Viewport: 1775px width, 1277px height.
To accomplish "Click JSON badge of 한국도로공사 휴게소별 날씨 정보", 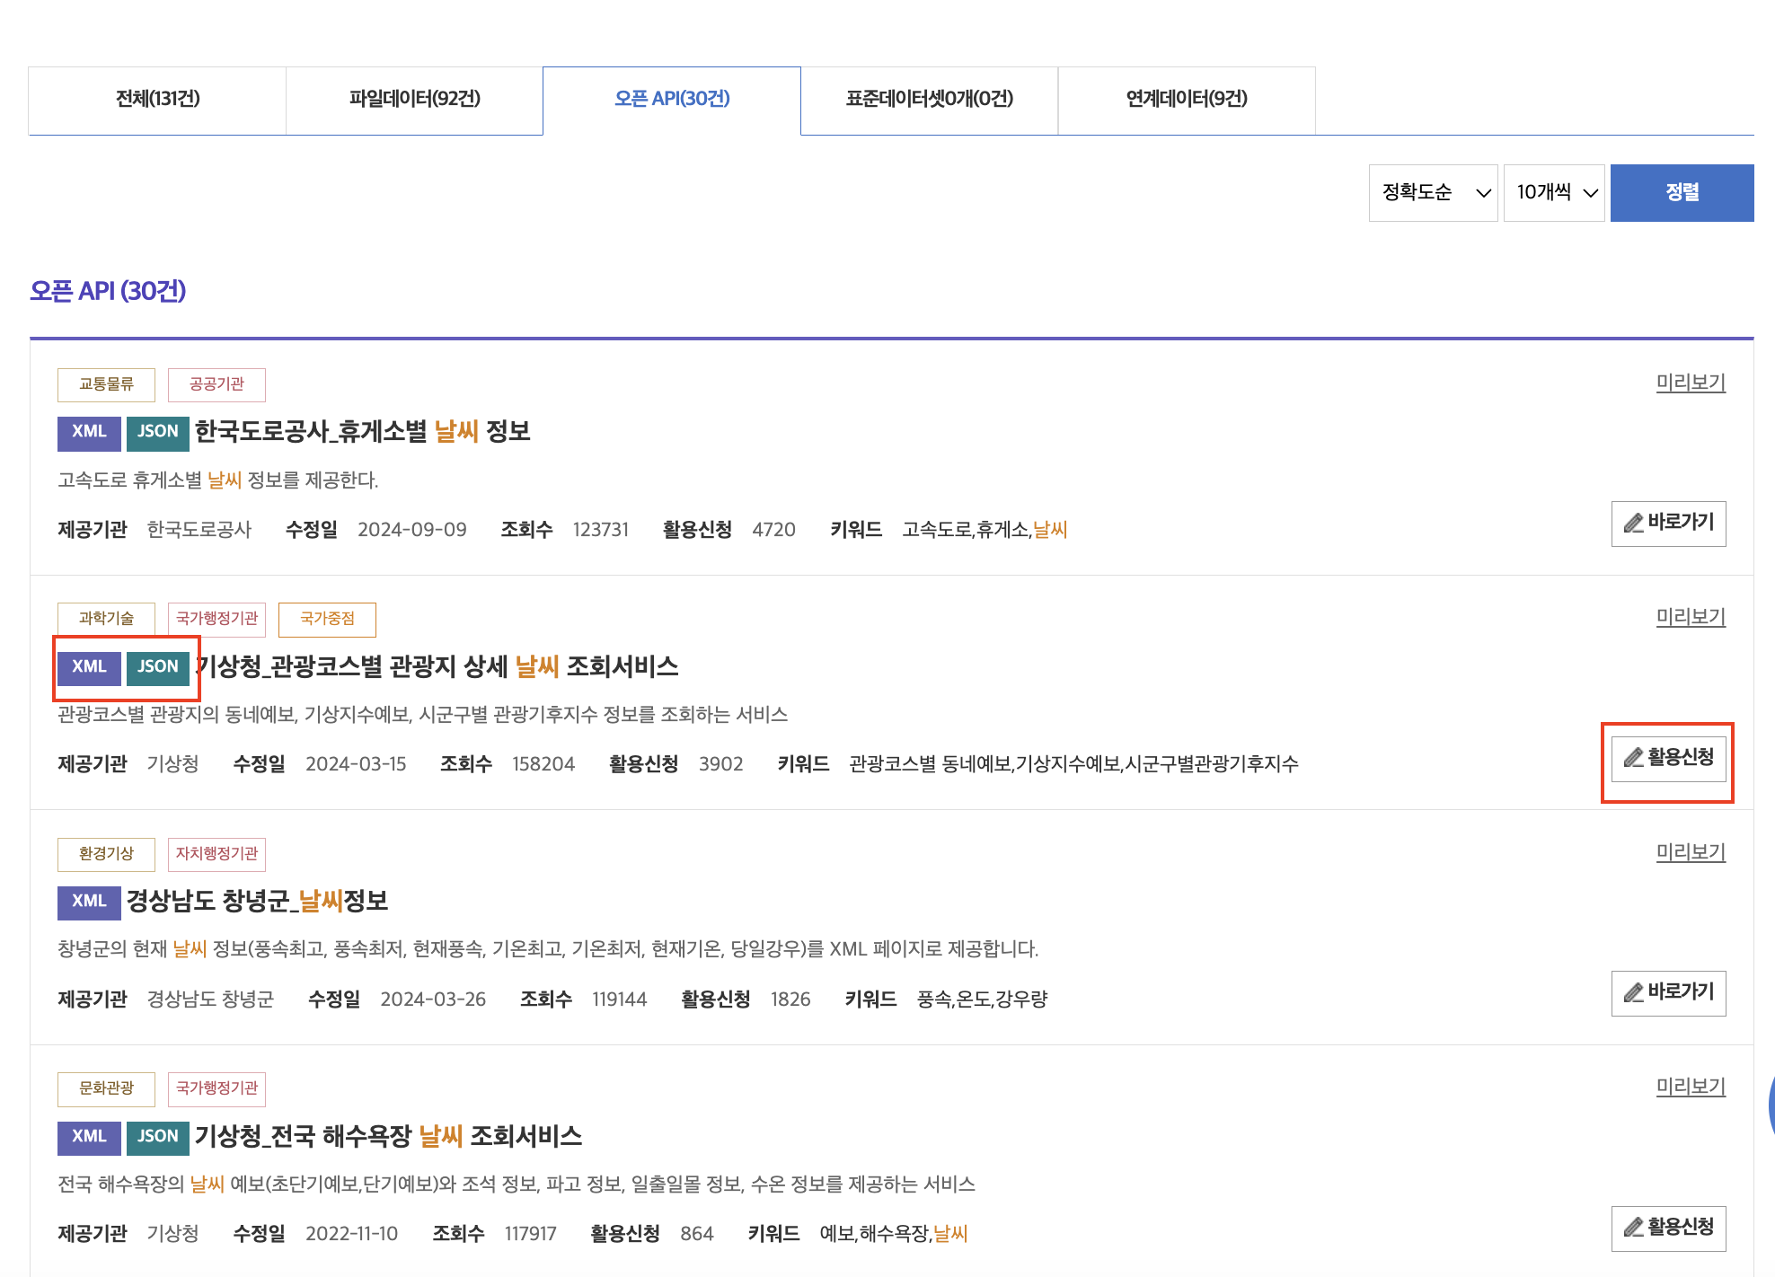I will point(157,432).
